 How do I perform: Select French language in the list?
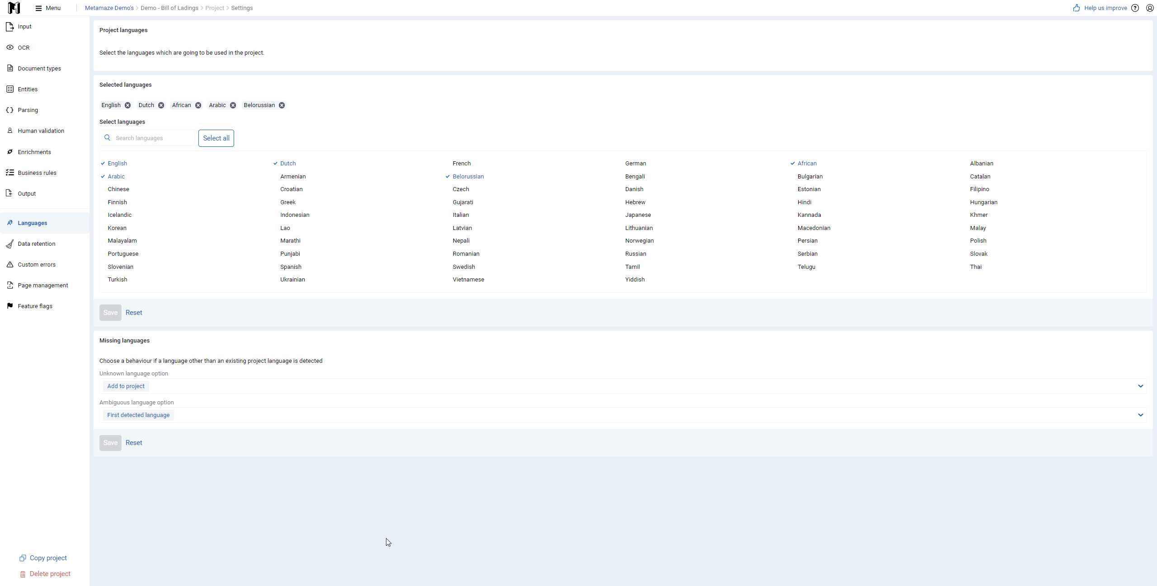461,164
